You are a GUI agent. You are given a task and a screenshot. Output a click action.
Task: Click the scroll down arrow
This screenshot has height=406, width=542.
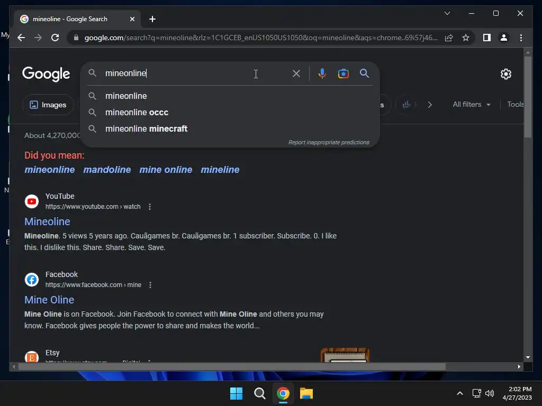point(528,358)
